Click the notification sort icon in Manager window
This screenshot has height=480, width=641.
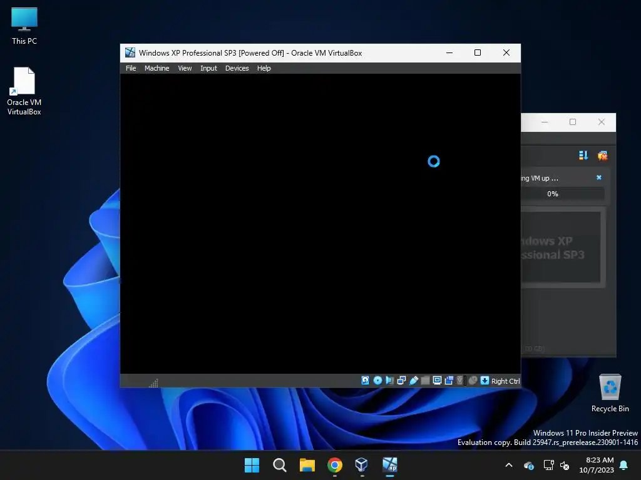click(x=583, y=156)
